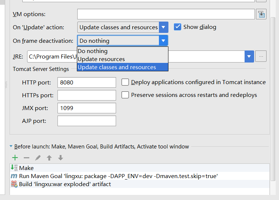Toggle the Show dialog checkbox
The height and width of the screenshot is (200, 279).
tap(178, 27)
